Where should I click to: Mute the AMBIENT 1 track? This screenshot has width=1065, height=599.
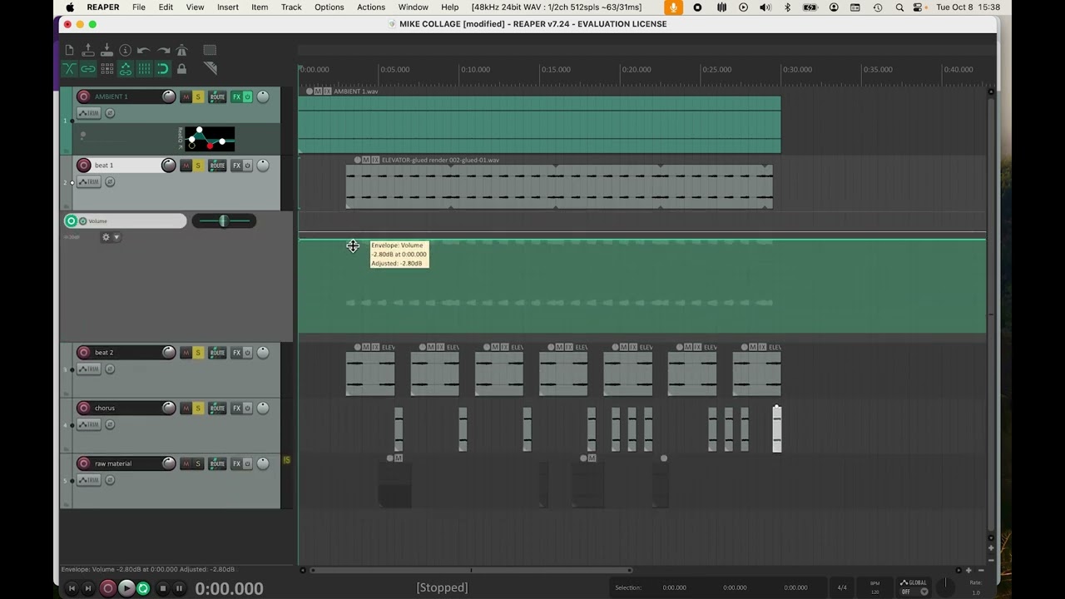186,97
